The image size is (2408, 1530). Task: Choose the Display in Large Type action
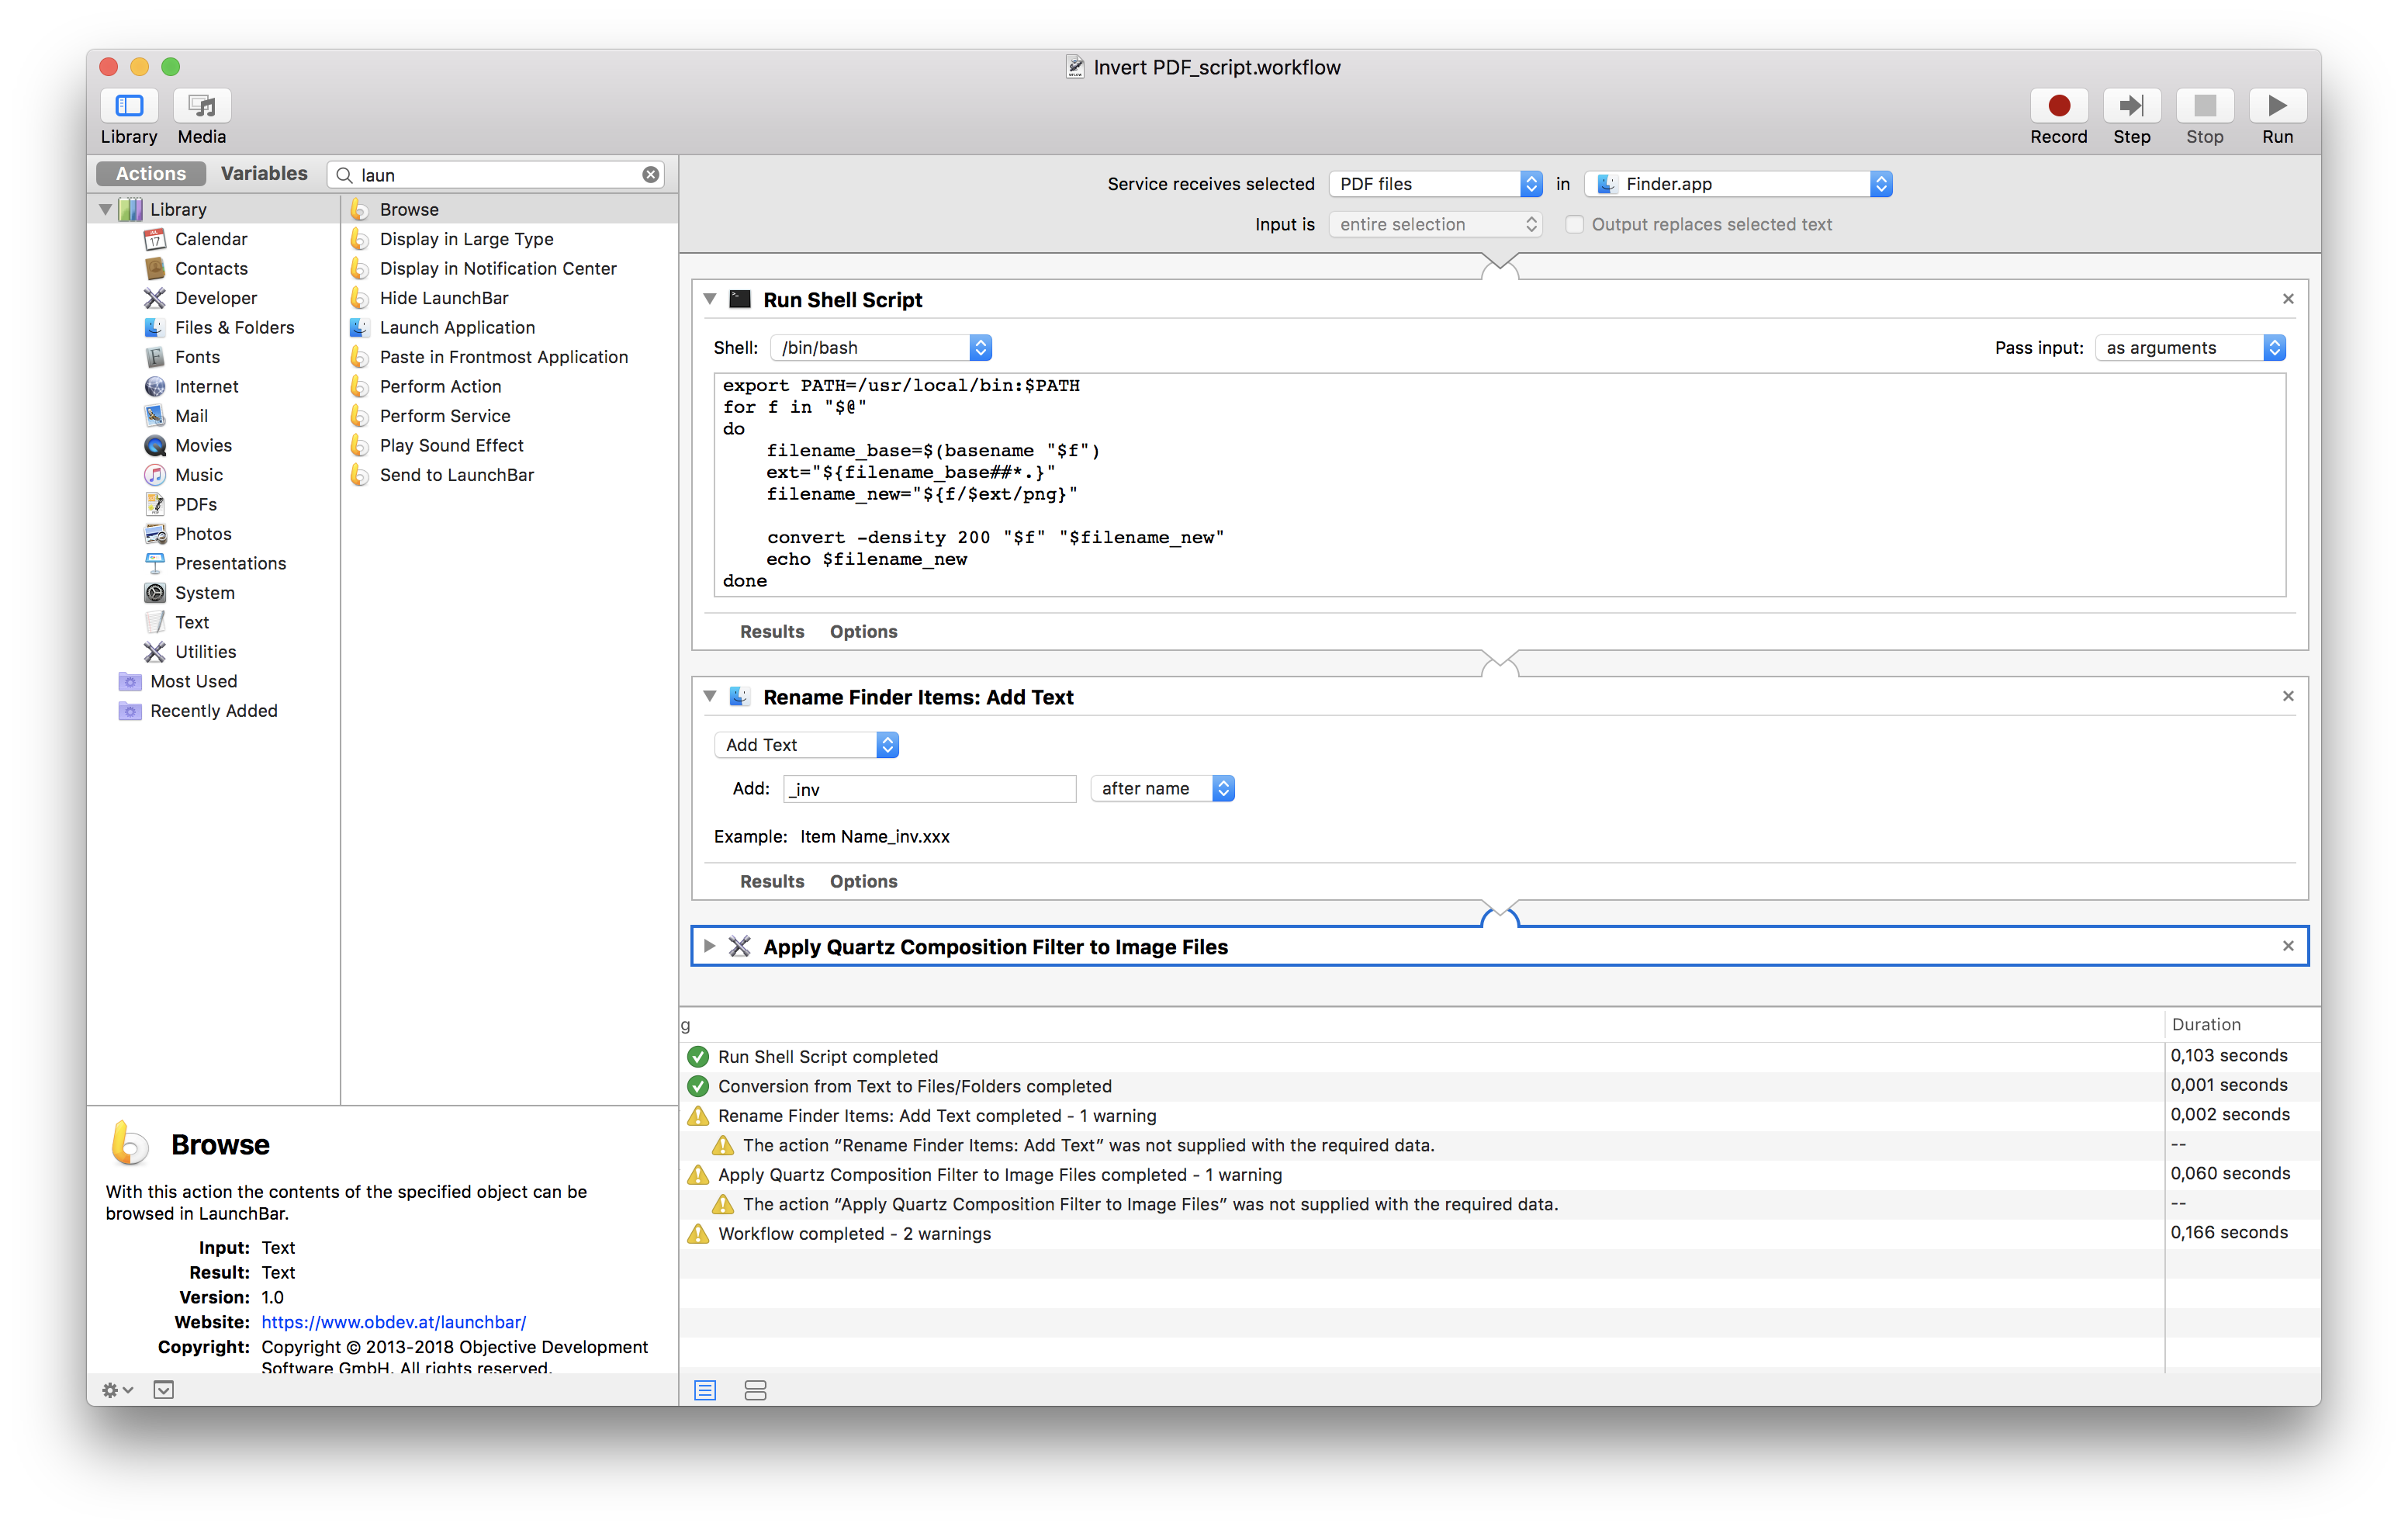click(466, 239)
